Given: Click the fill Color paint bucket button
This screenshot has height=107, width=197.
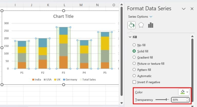Looking at the screenshot, I should click(x=182, y=92).
